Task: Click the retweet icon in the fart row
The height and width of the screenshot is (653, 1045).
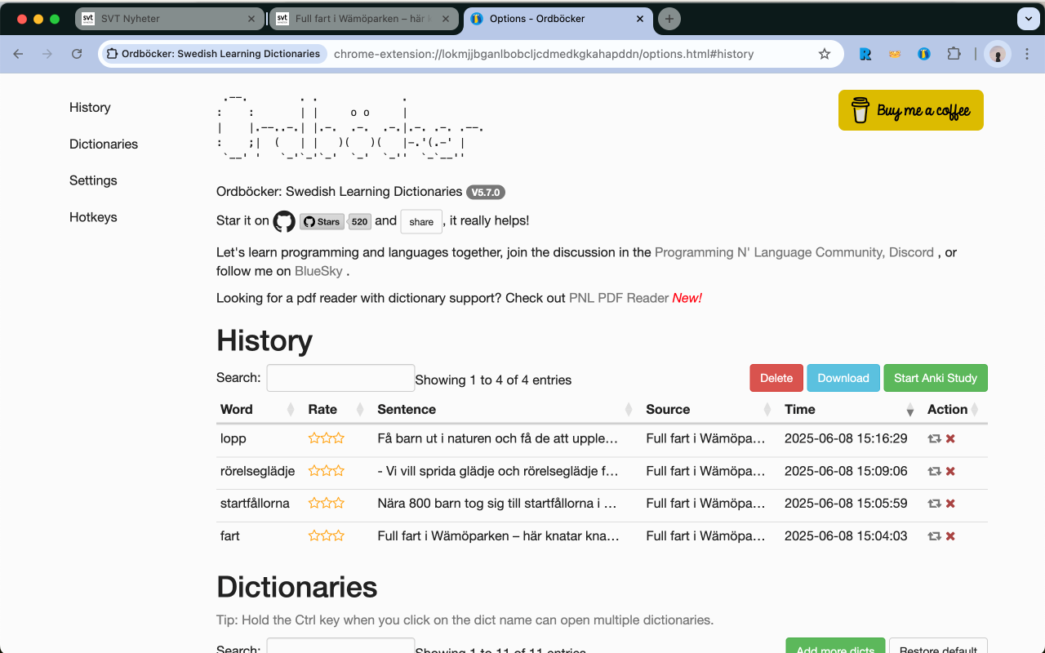Action: coord(934,536)
